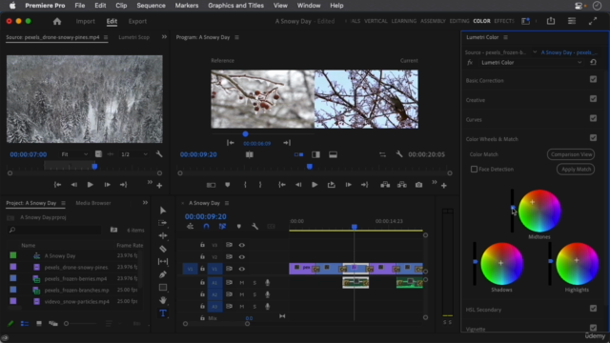Expand Source panel overflow chevrons

[x=164, y=37]
